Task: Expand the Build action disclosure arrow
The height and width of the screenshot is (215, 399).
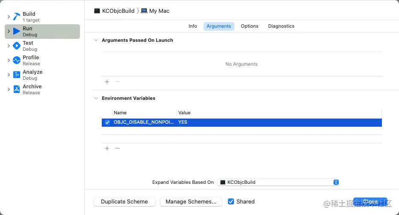Action: [9, 17]
